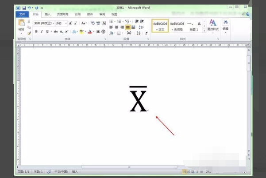The image size is (266, 178).
Task: Shrink font size with small A icon
Action: point(76,24)
